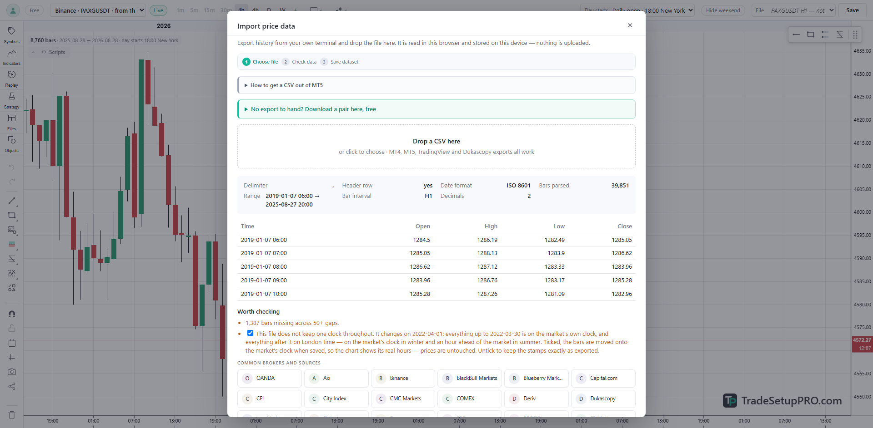Collapse the Scripts panel chevron

[x=33, y=52]
